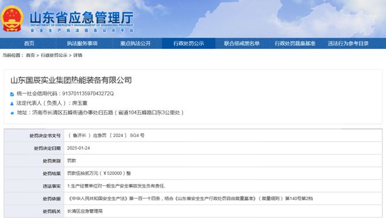The width and height of the screenshot is (386, 218).
Task: Click the 违法事实 row label
Action: 51,187
